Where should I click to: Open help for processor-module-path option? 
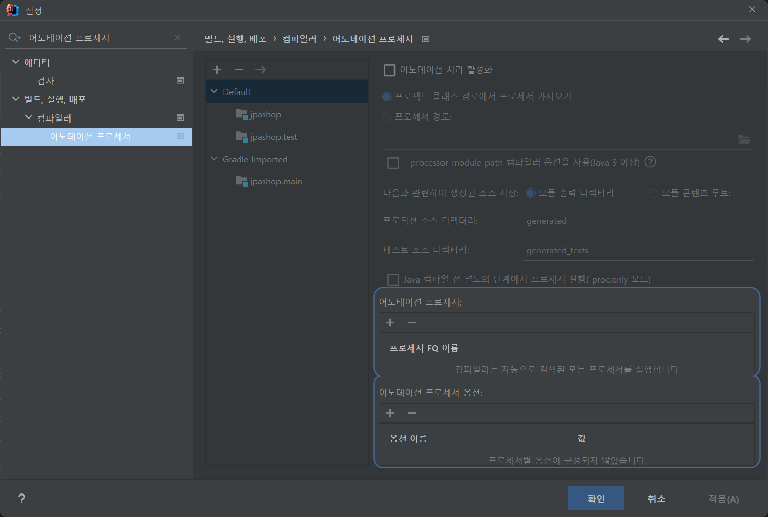pos(650,162)
